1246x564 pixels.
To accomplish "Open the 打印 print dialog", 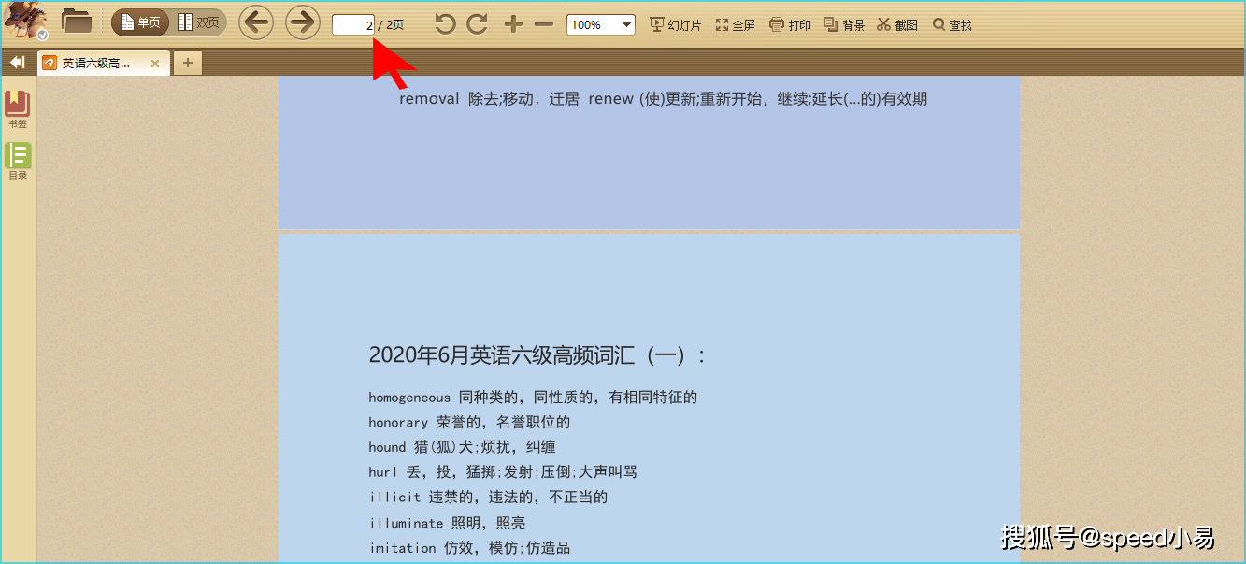I will point(790,23).
